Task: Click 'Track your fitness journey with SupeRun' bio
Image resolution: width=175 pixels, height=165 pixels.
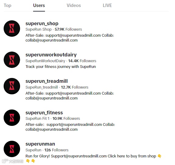Action: point(60,67)
